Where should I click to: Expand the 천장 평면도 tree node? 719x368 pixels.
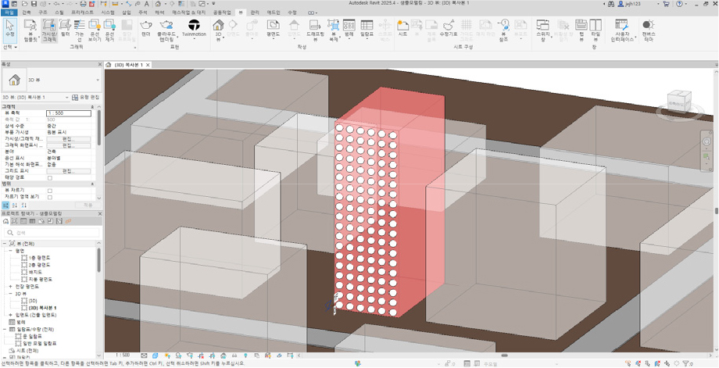point(10,287)
